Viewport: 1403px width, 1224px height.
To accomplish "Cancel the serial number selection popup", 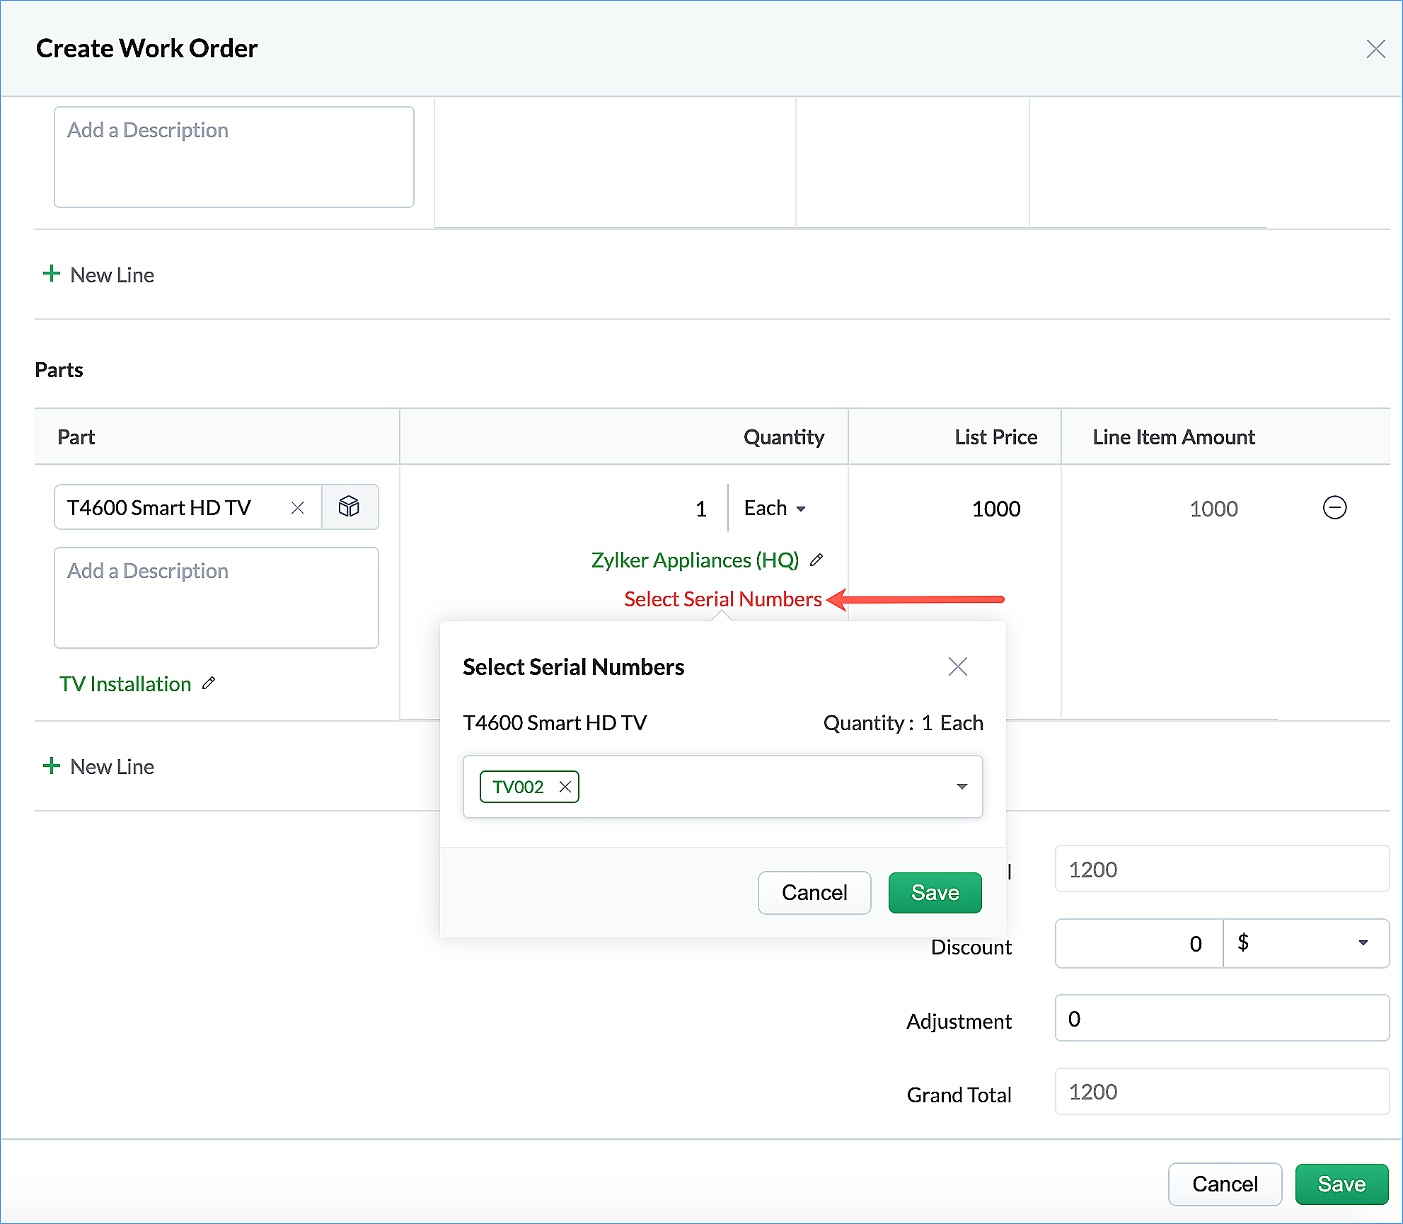I will tap(814, 893).
